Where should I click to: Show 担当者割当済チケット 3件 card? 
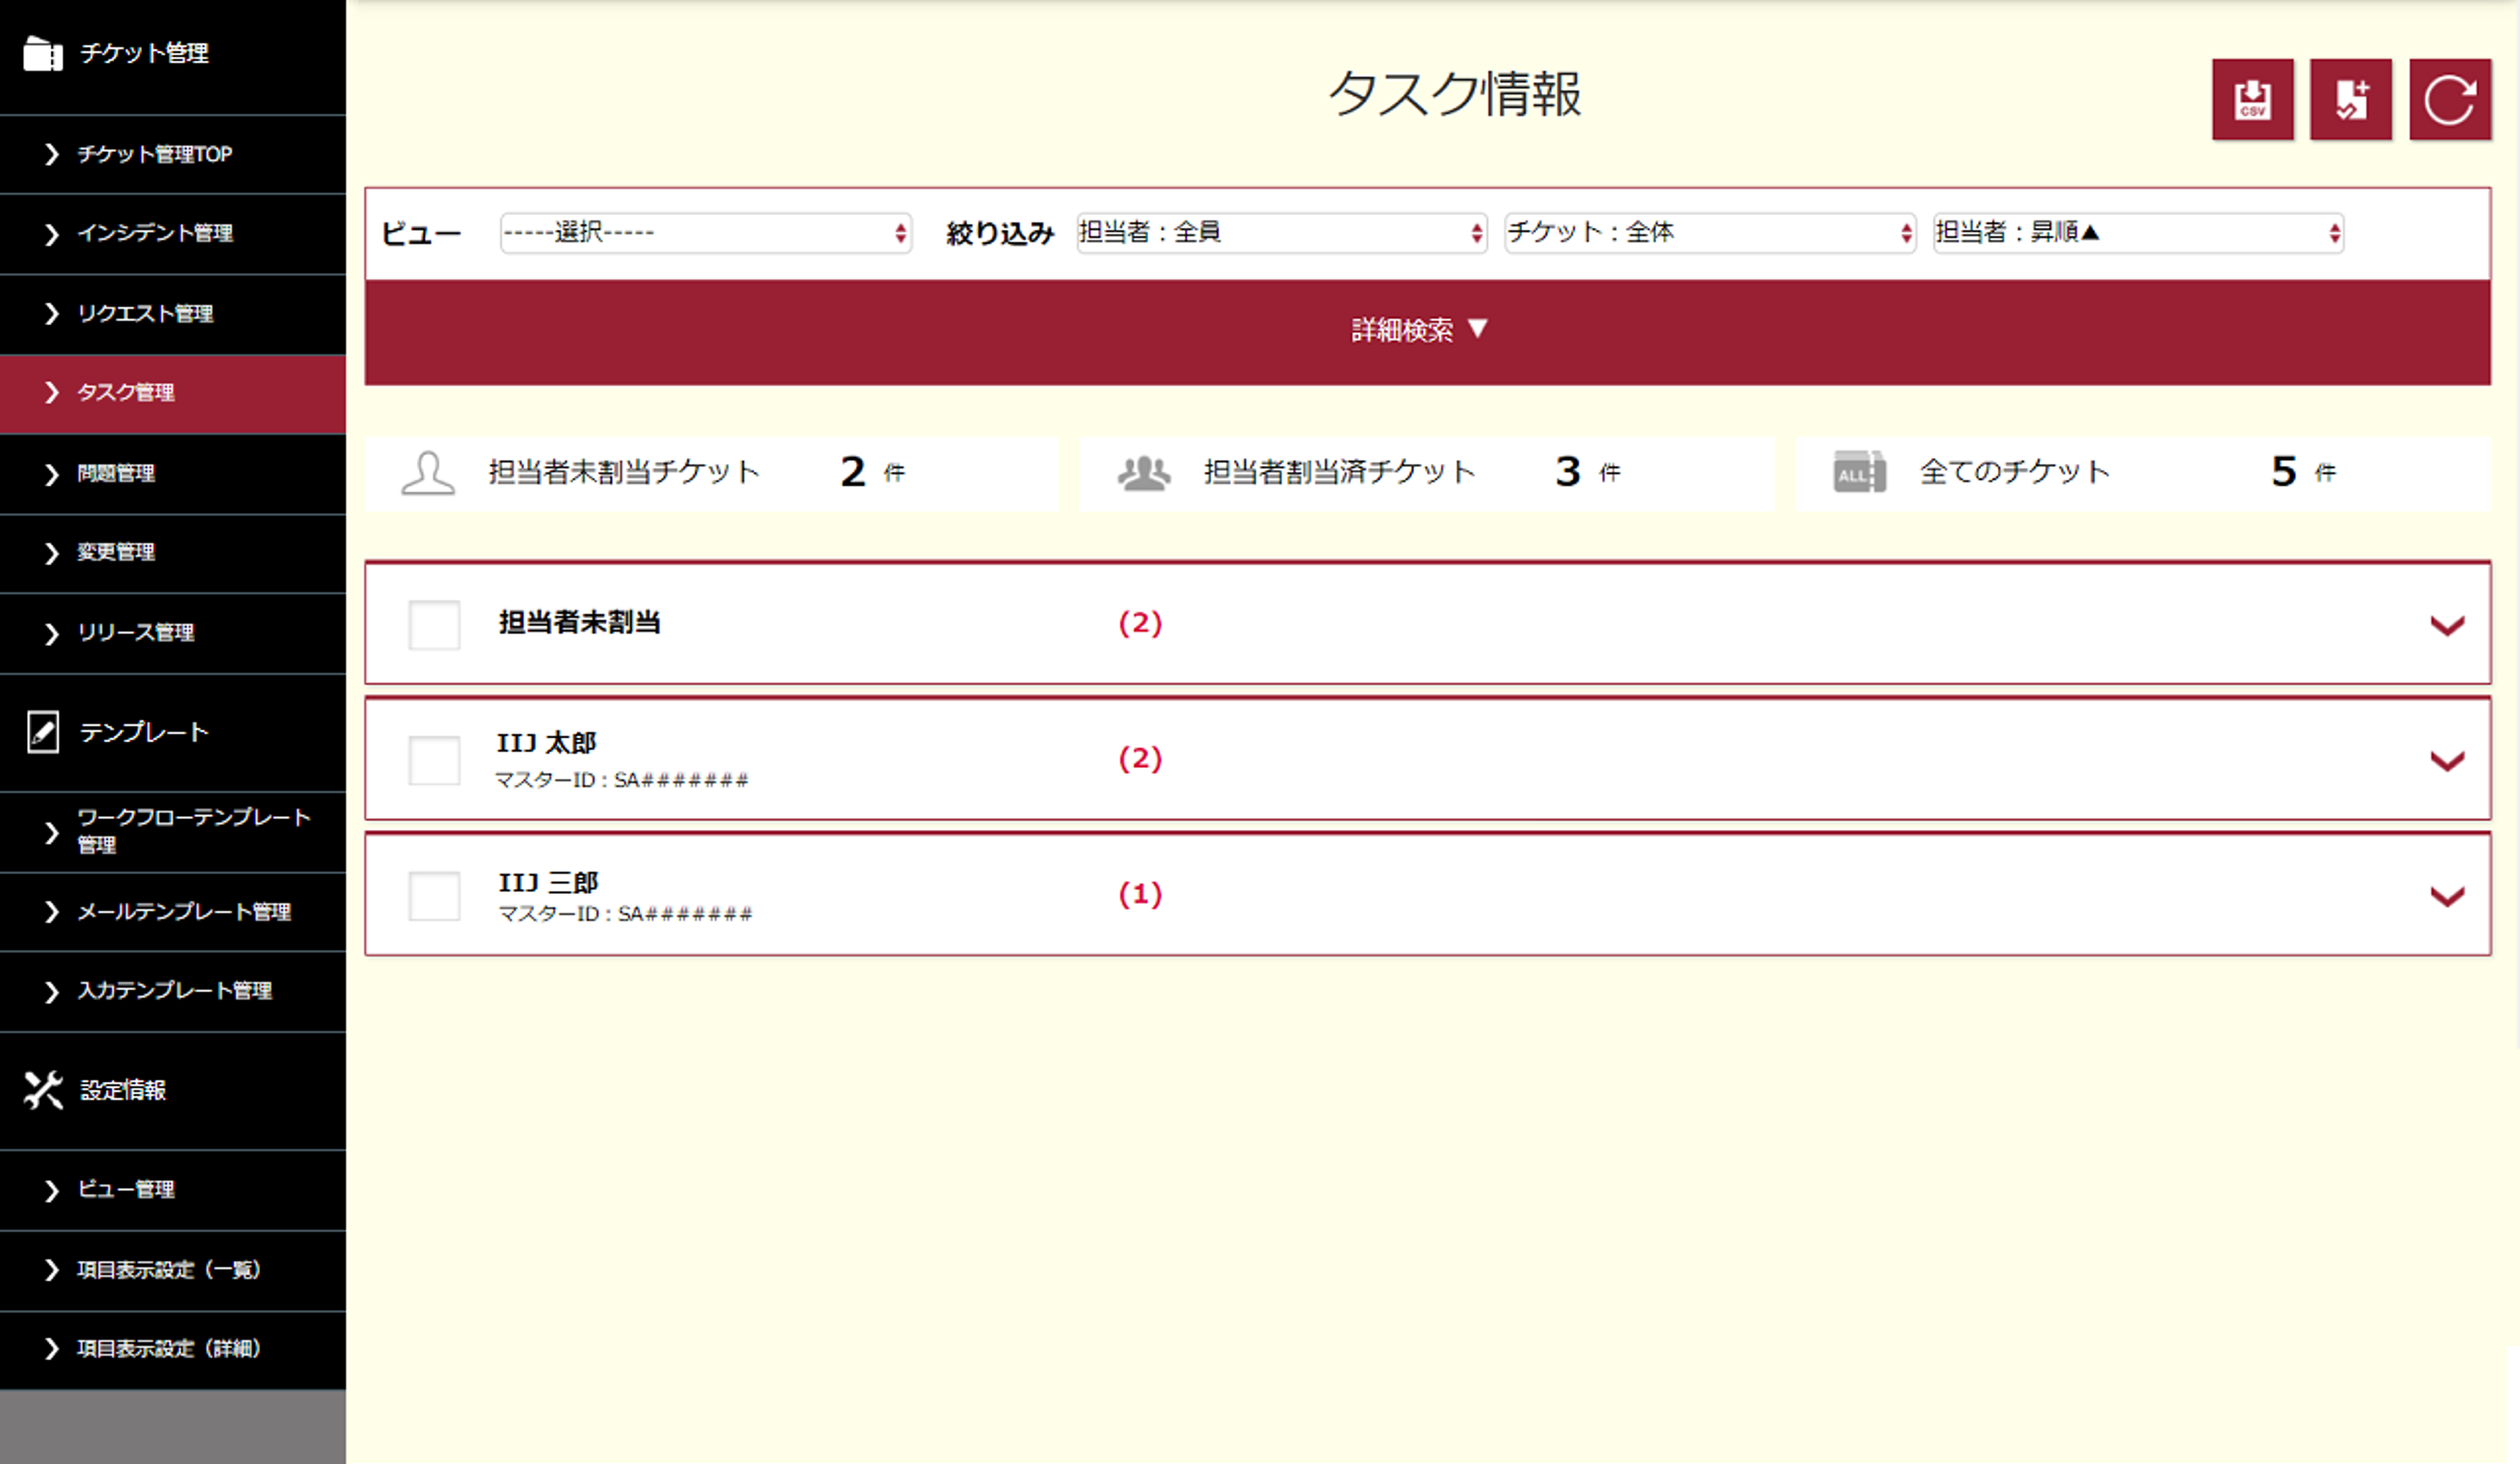click(1427, 473)
